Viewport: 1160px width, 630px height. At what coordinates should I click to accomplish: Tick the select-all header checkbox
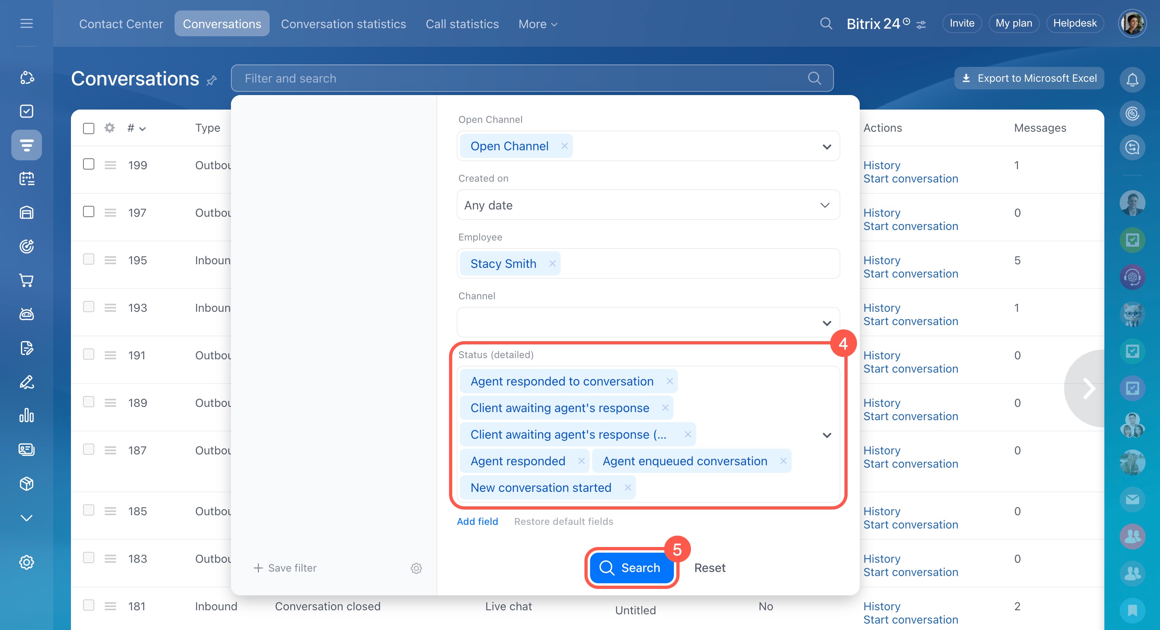(x=89, y=128)
